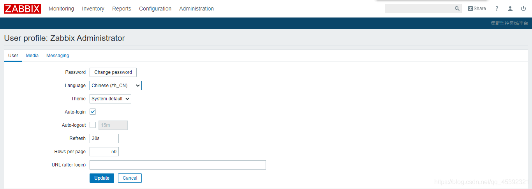Image resolution: width=532 pixels, height=189 pixels.
Task: Switch to the Messaging tab
Action: [58, 56]
